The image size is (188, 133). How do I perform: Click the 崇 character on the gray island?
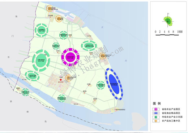11,101
